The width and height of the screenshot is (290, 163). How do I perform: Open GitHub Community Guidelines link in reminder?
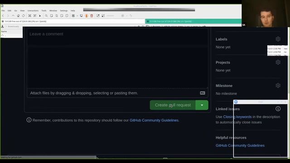point(154,120)
